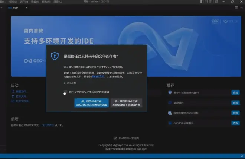The image size is (245, 159).
Task: Click the 推荐 section heading
Action: pos(170,85)
